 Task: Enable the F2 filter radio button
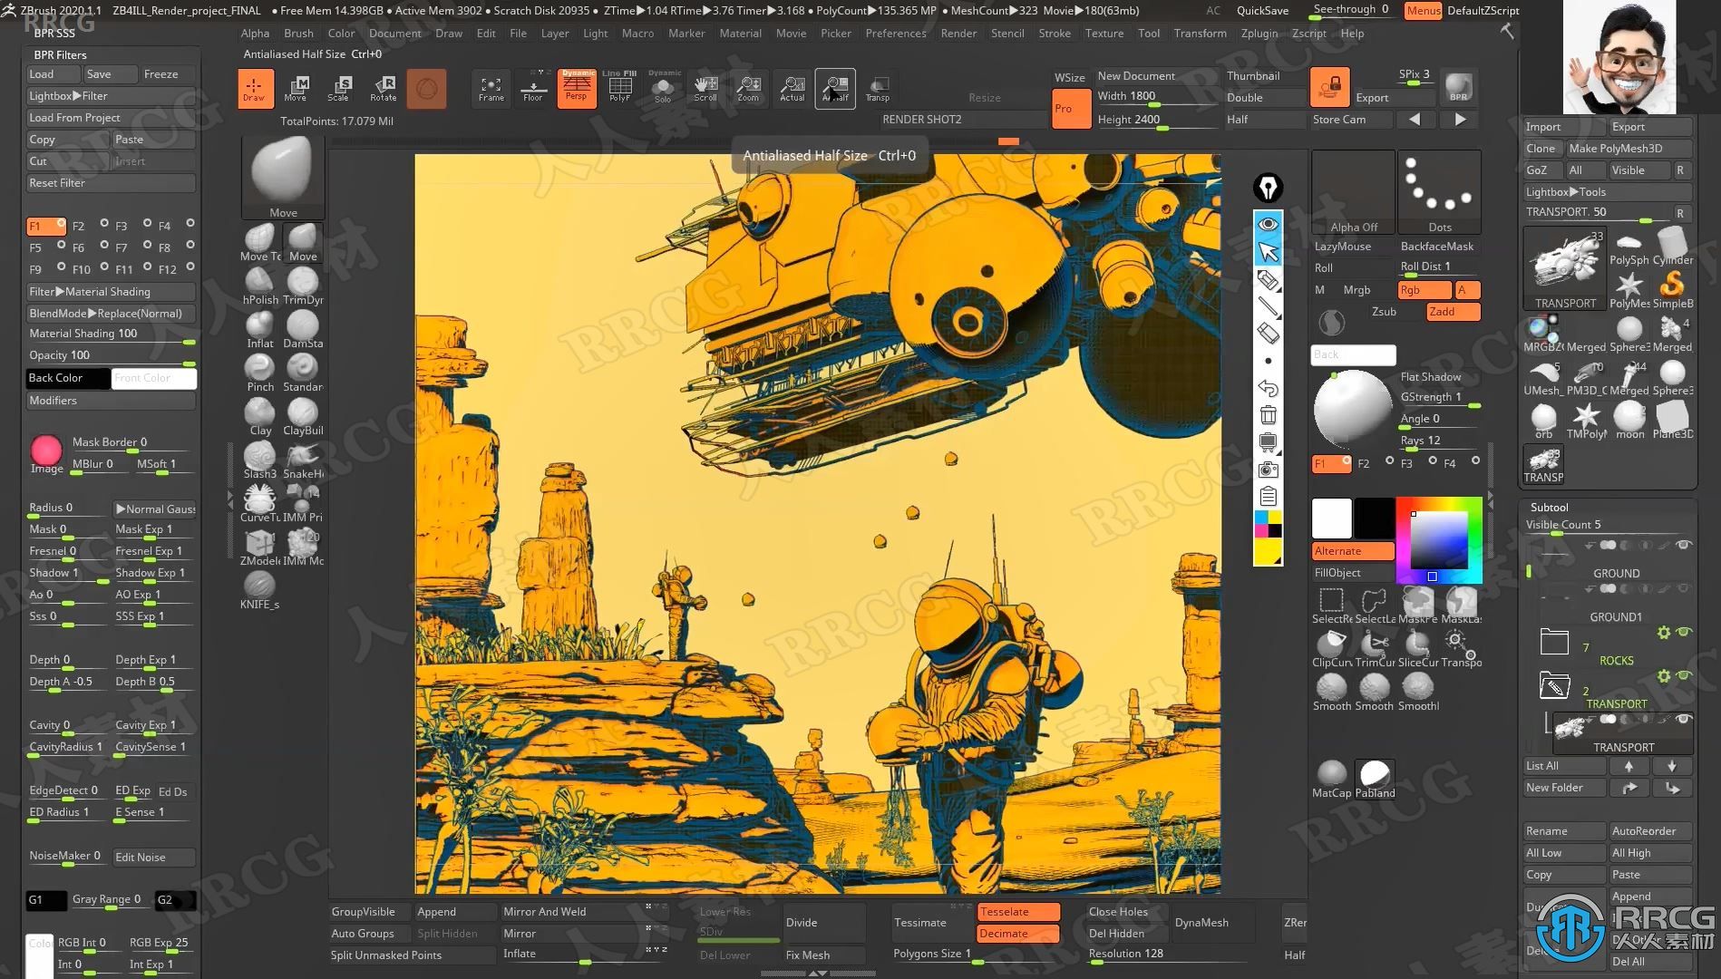pos(103,223)
